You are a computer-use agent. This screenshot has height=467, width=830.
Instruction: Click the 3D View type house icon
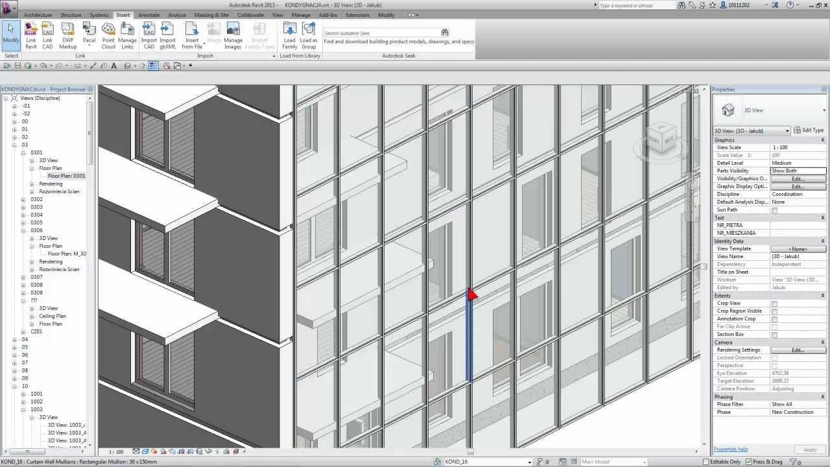coord(728,110)
